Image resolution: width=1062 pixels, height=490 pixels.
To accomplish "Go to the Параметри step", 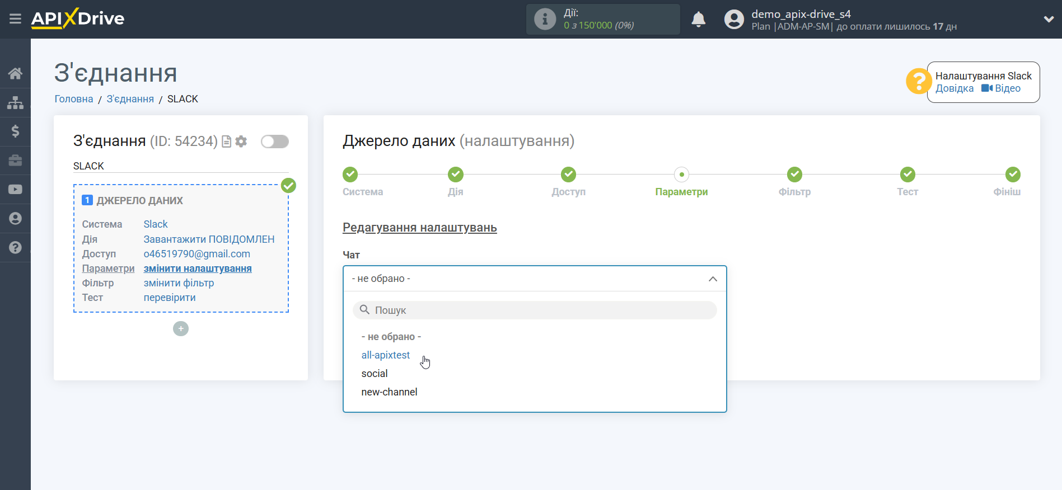I will pos(681,175).
